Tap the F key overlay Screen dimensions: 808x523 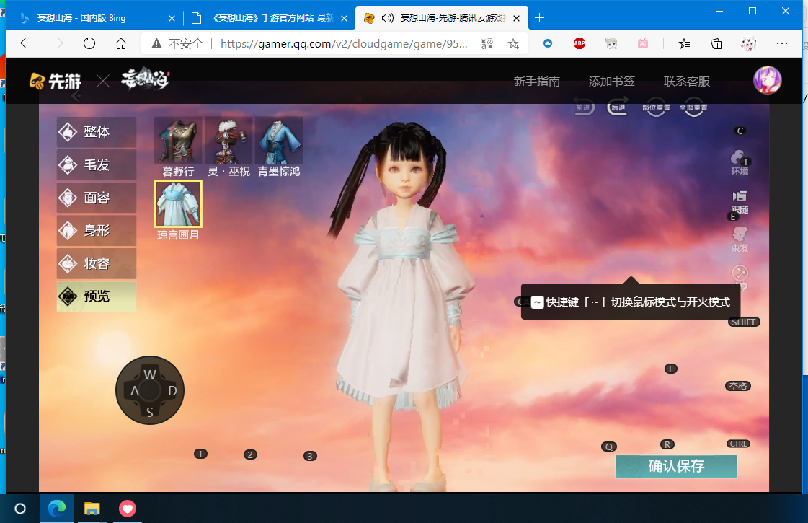670,369
